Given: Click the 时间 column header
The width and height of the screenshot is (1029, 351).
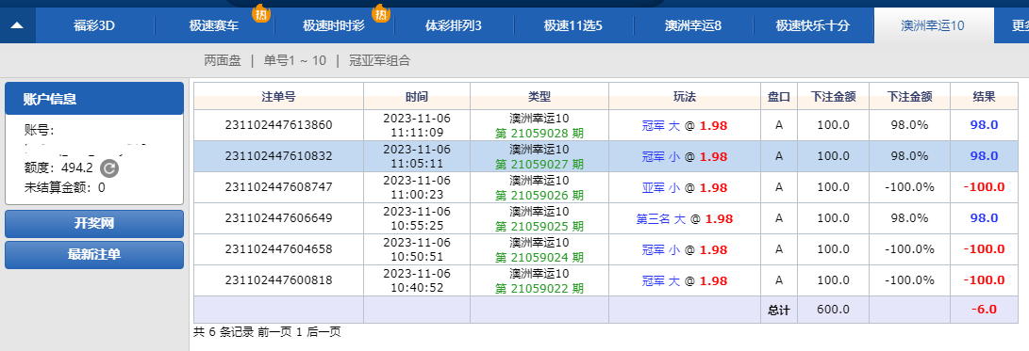Looking at the screenshot, I should point(417,96).
